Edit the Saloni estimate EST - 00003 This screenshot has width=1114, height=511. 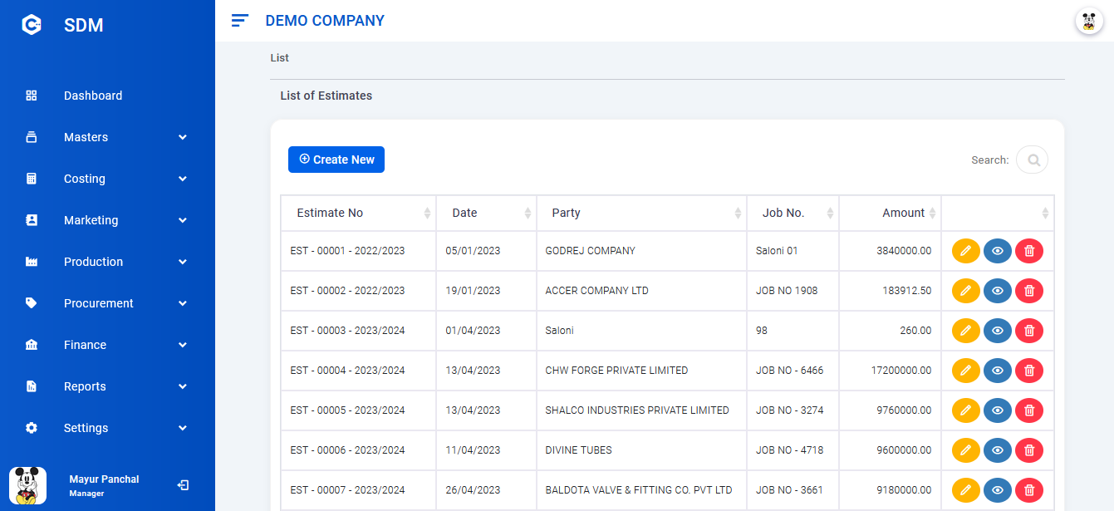tap(965, 331)
